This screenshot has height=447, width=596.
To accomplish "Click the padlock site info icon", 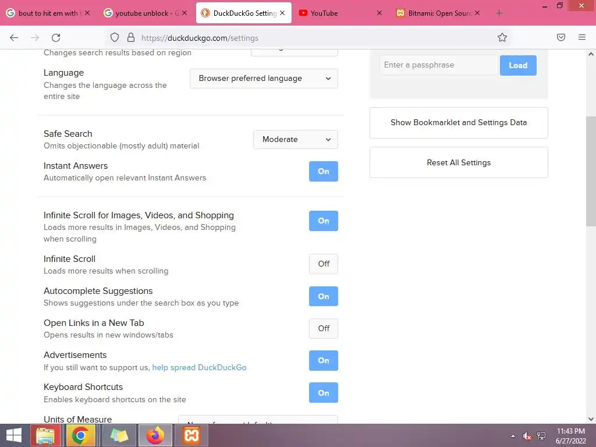I will tap(131, 37).
